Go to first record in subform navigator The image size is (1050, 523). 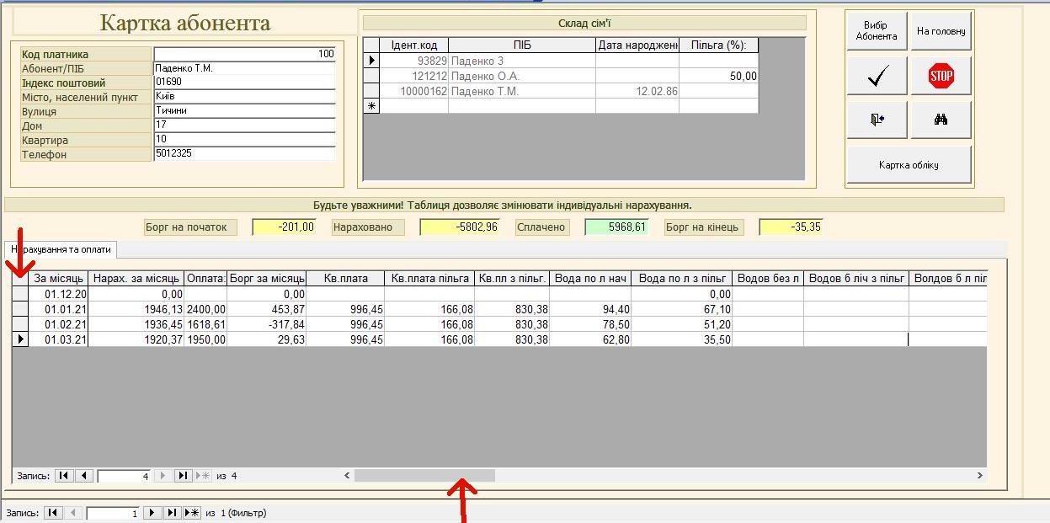65,476
